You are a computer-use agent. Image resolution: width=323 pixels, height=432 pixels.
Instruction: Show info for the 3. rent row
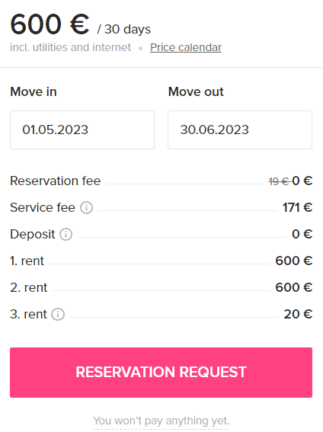click(x=58, y=315)
